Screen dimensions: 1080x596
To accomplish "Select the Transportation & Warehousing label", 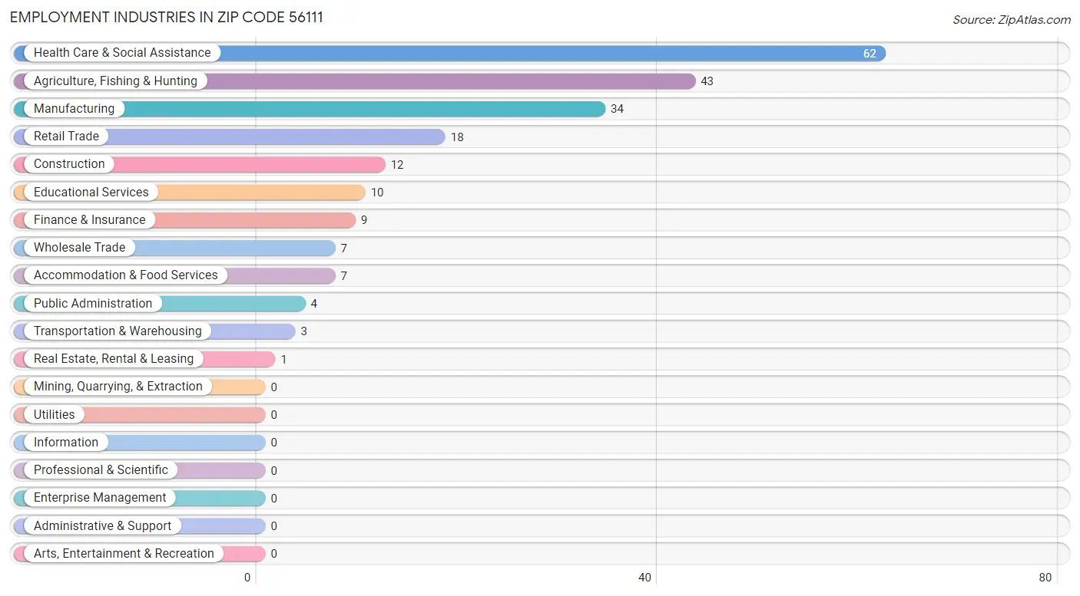I will coord(118,331).
